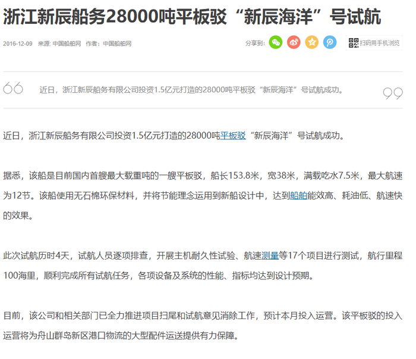Screen dimensions: 416x359
Task: Click the publication date 2016-12-09
Action: tap(18, 43)
